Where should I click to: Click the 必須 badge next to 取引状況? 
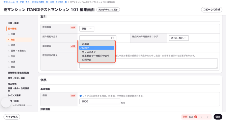click(73, 46)
